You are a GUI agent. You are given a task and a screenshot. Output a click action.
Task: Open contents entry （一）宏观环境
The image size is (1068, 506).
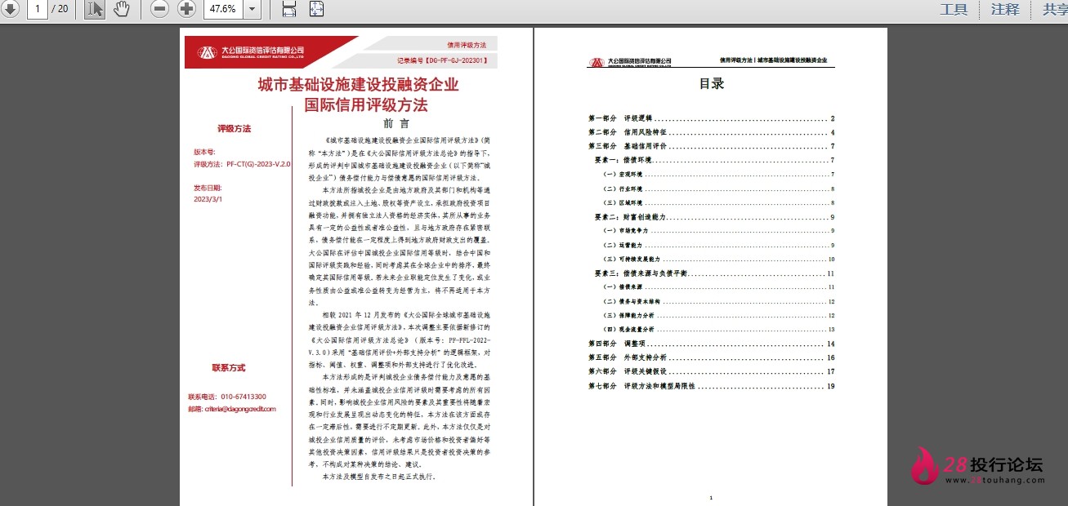click(x=718, y=175)
